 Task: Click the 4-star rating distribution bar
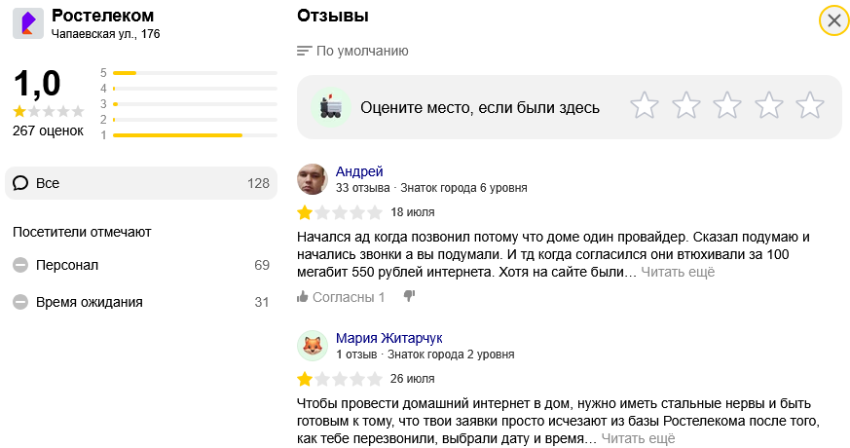pyautogui.click(x=195, y=89)
